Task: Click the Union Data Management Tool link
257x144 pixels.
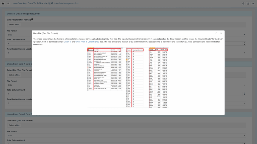Action: pos(65,3)
